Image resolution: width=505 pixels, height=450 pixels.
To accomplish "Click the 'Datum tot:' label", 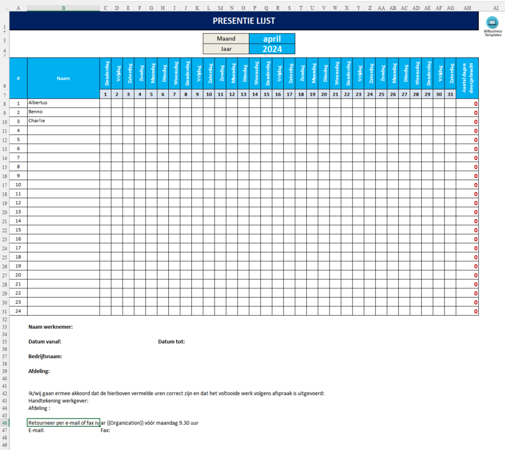I will point(171,342).
